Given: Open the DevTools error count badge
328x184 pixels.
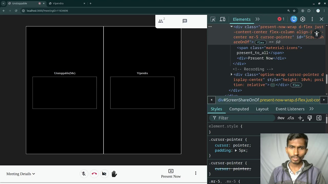Looking at the screenshot, I should (x=281, y=19).
